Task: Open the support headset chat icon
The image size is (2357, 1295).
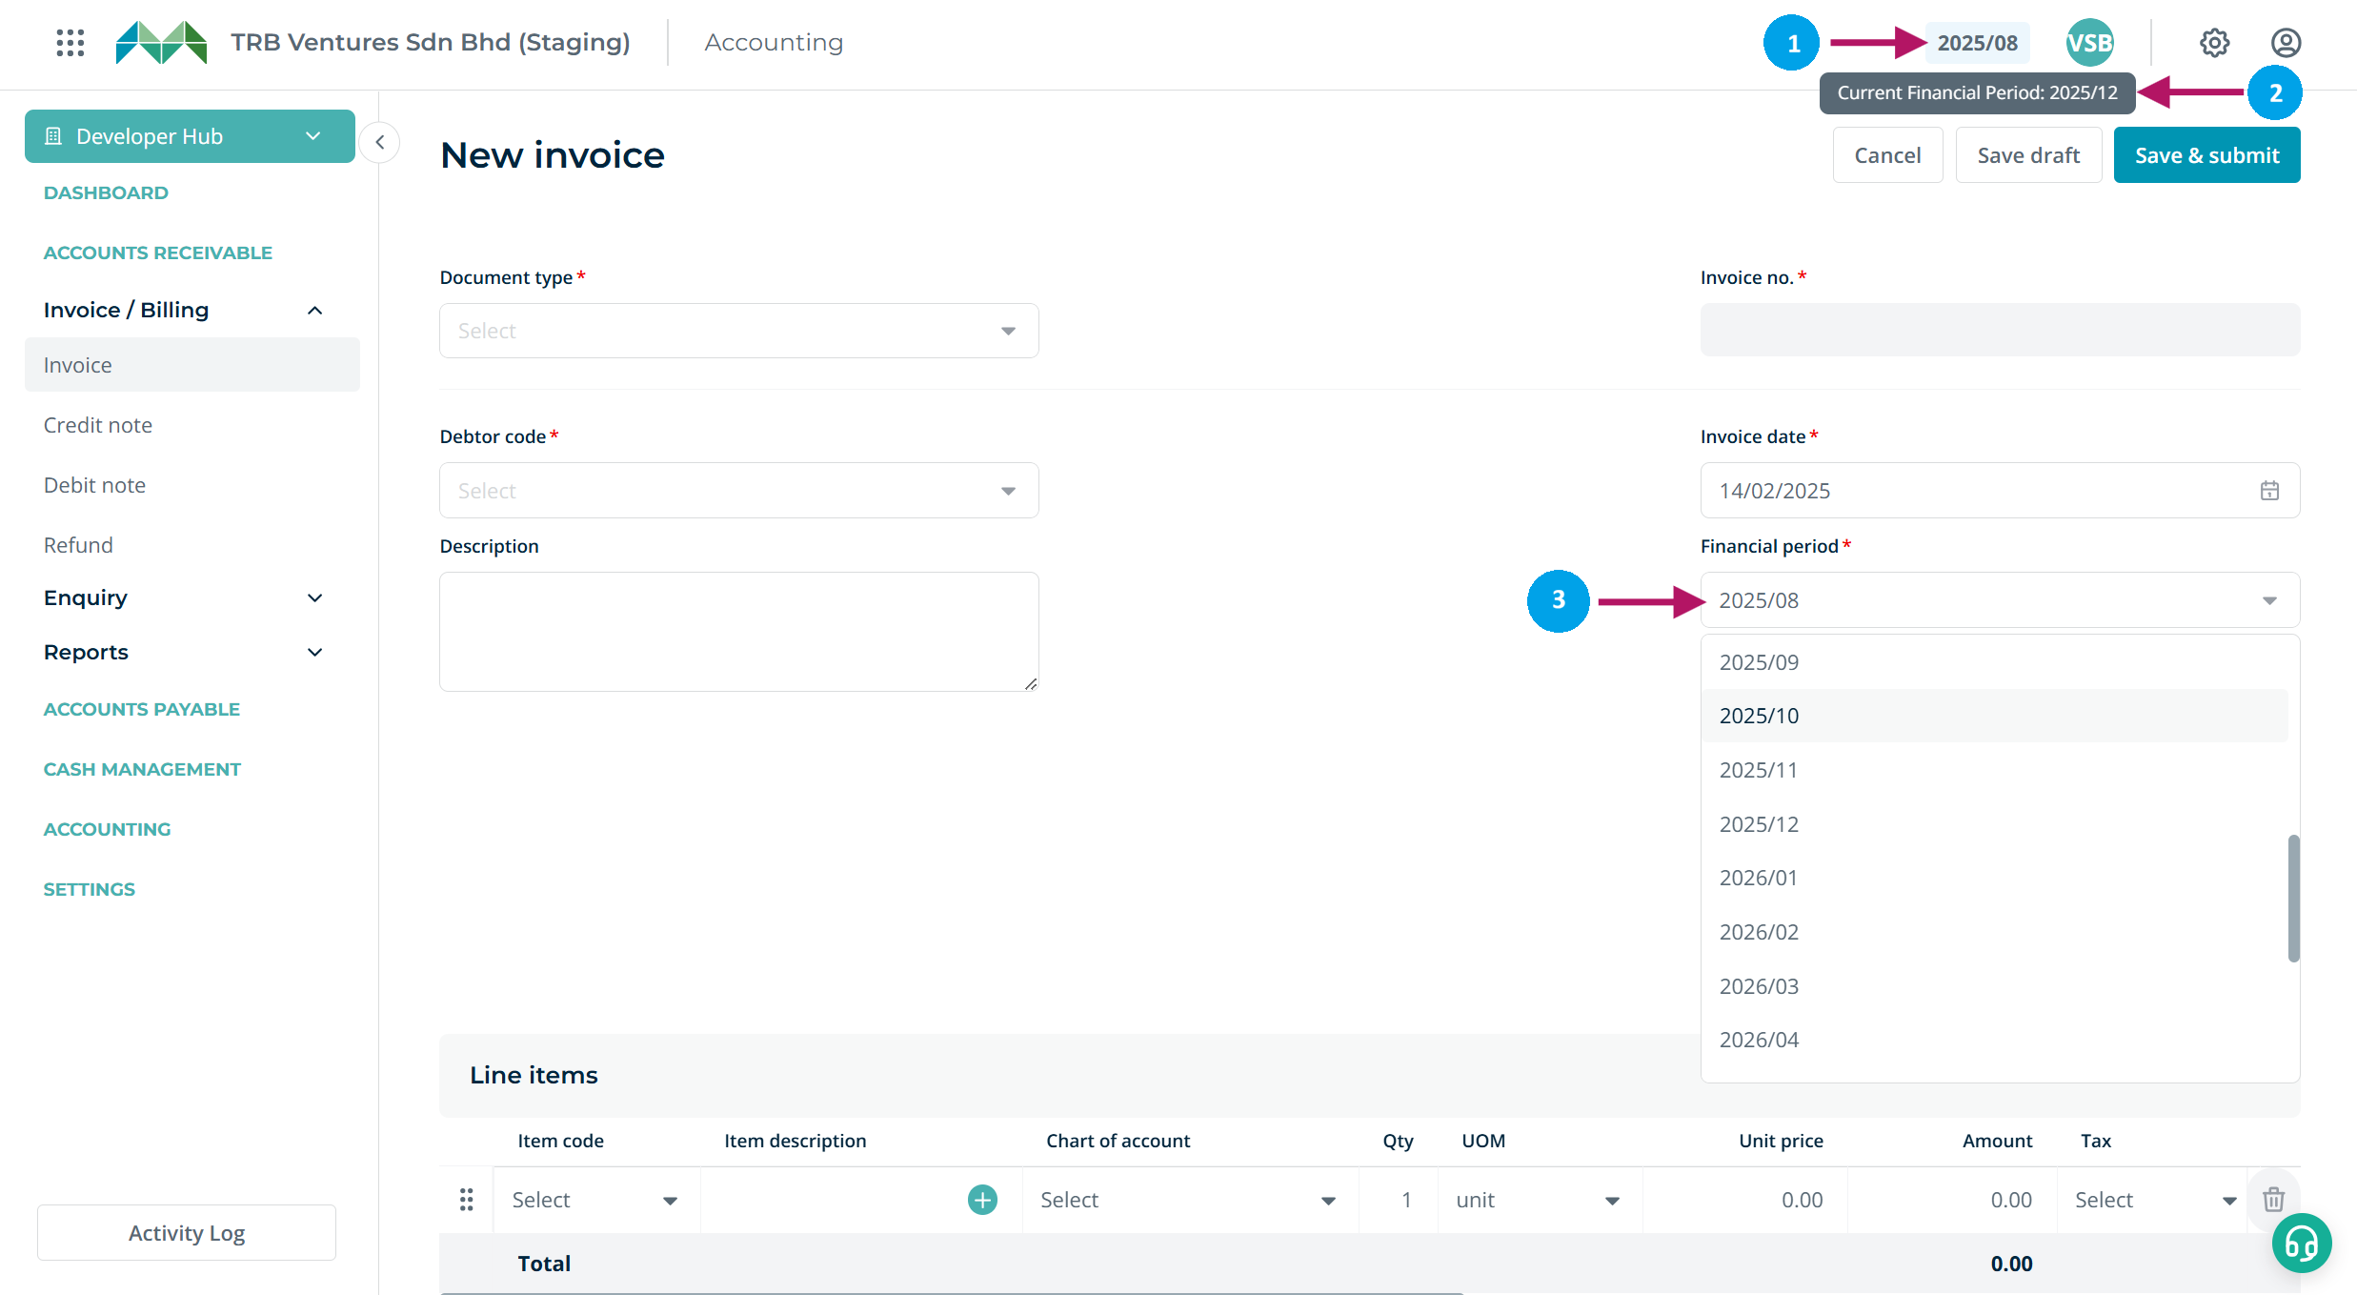Action: [x=2301, y=1243]
